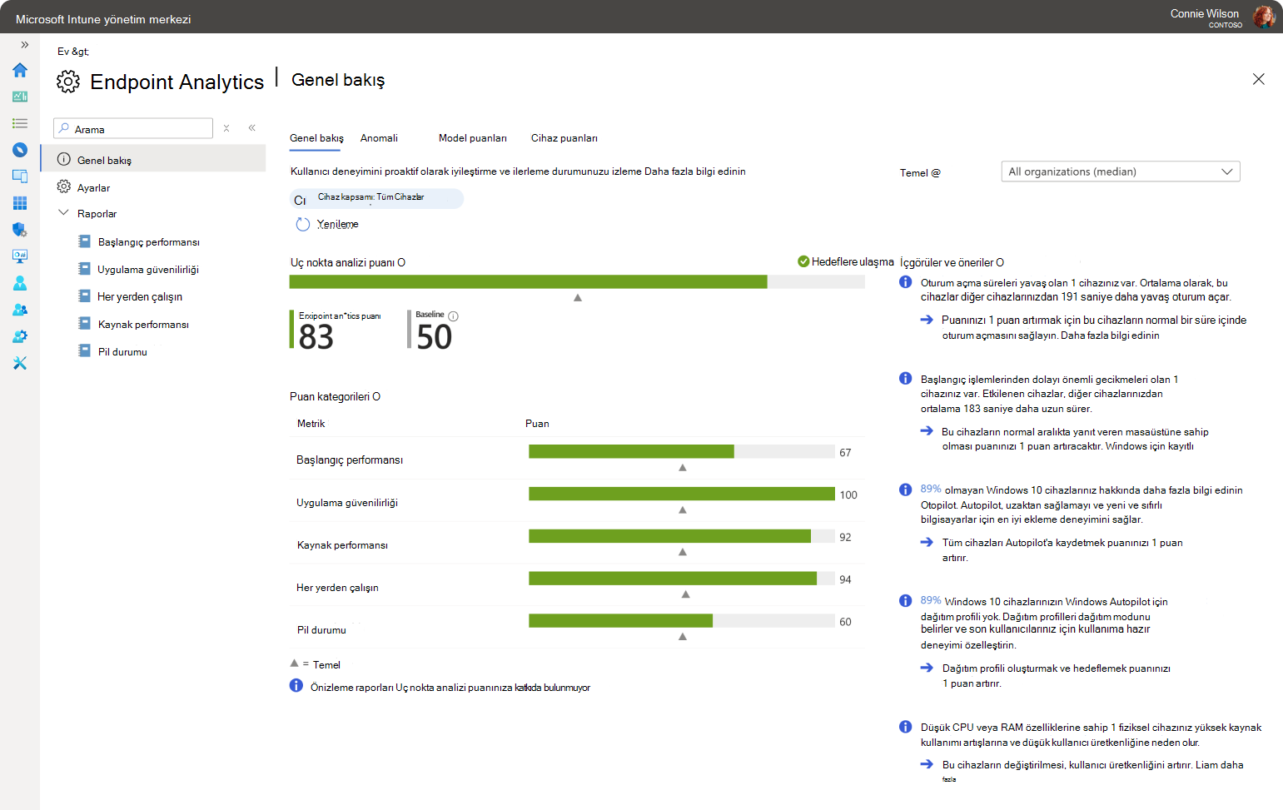Viewport: 1283px width, 810px height.
Task: Click the info icon beside Baseline
Action: [x=454, y=316]
